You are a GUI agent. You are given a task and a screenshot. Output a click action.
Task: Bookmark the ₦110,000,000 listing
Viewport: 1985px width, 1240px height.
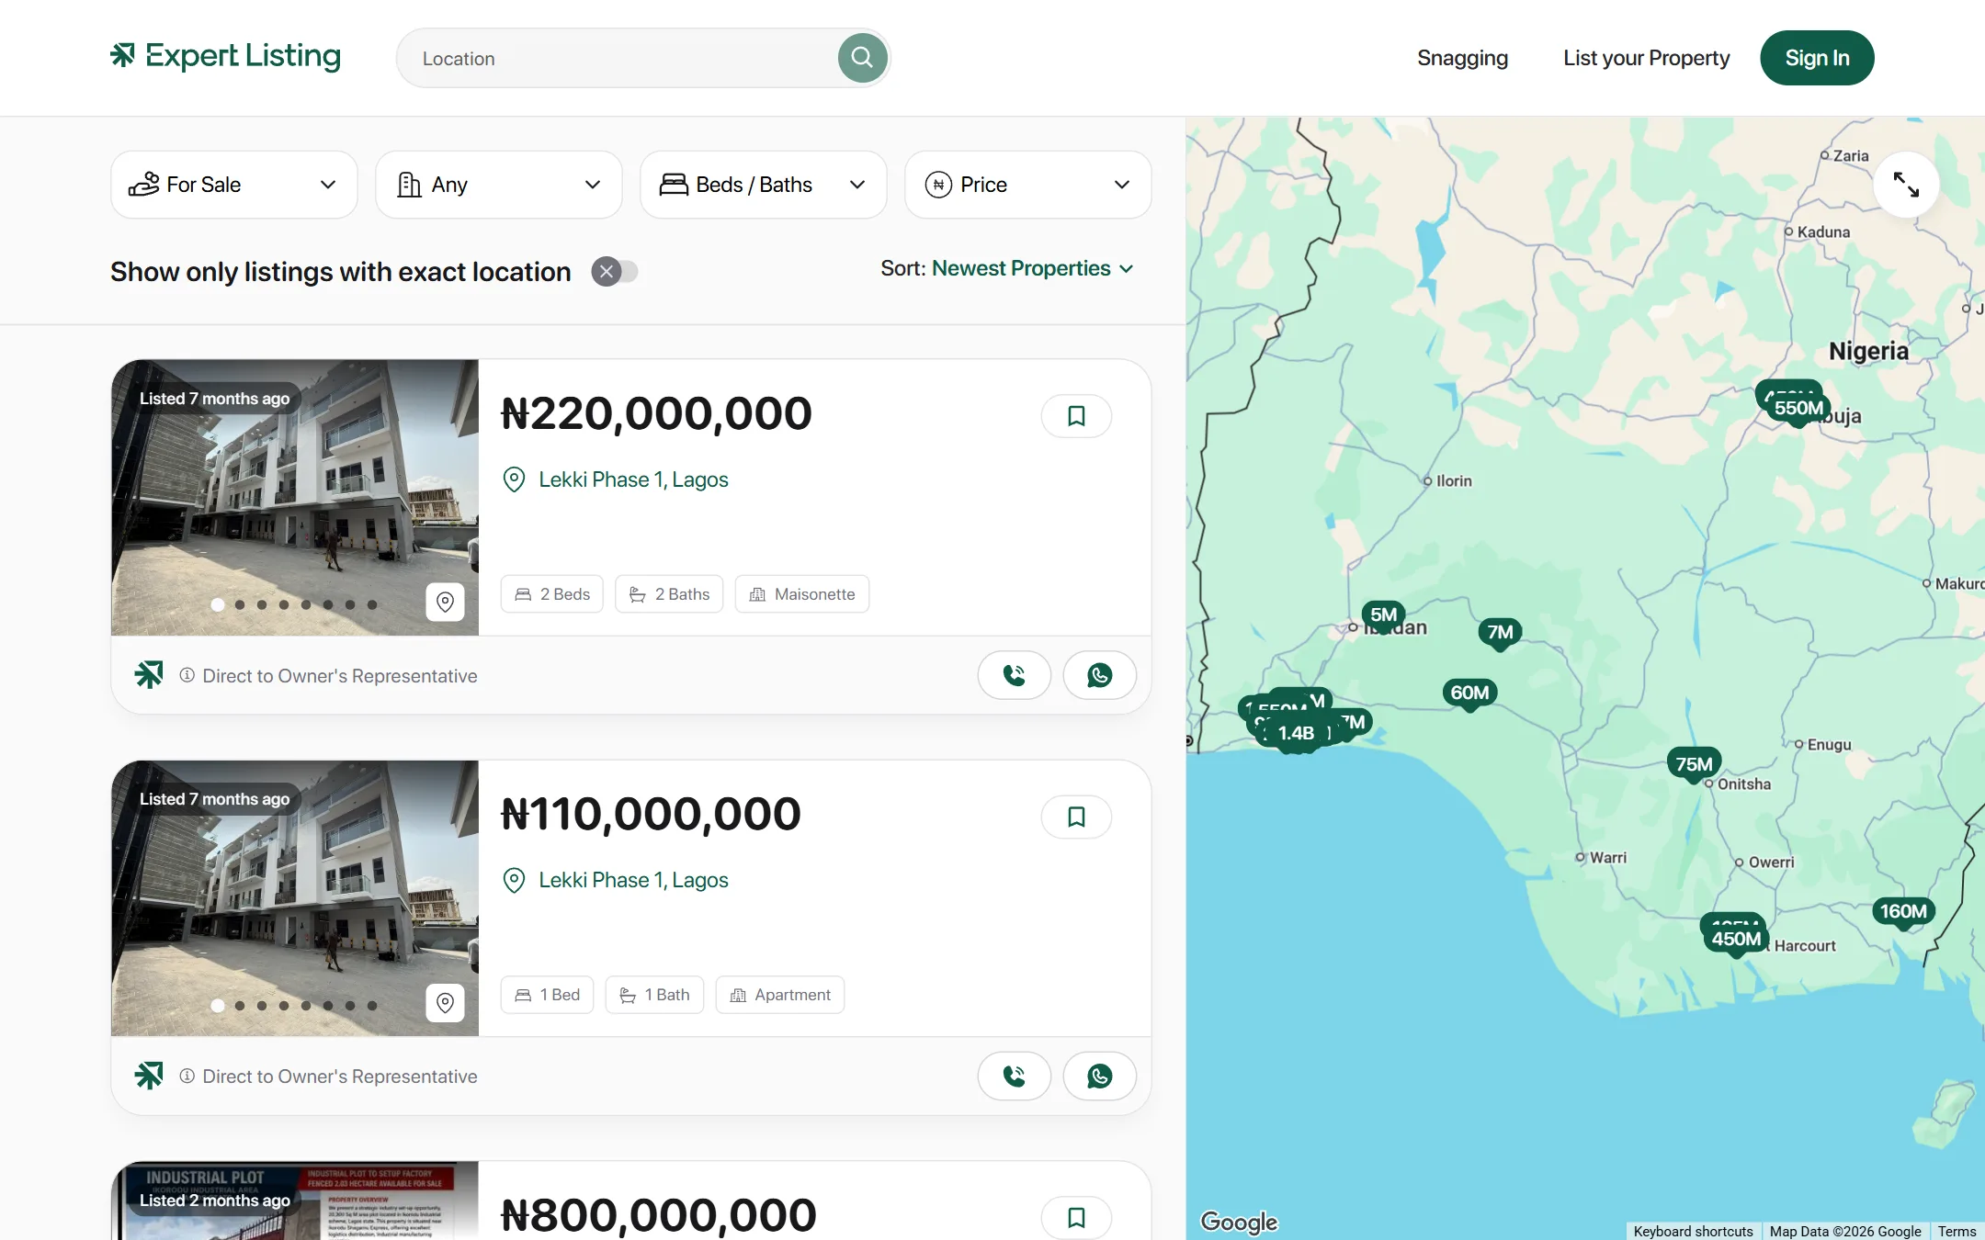[1076, 817]
